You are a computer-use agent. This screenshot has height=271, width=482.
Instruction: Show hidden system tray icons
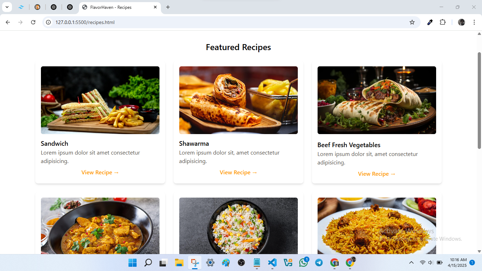411,263
